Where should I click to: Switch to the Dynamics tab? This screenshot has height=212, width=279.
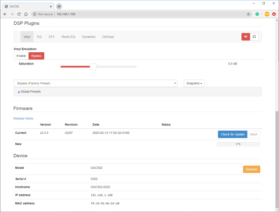coord(89,37)
